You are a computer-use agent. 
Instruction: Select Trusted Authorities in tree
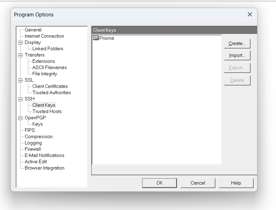[x=52, y=93]
